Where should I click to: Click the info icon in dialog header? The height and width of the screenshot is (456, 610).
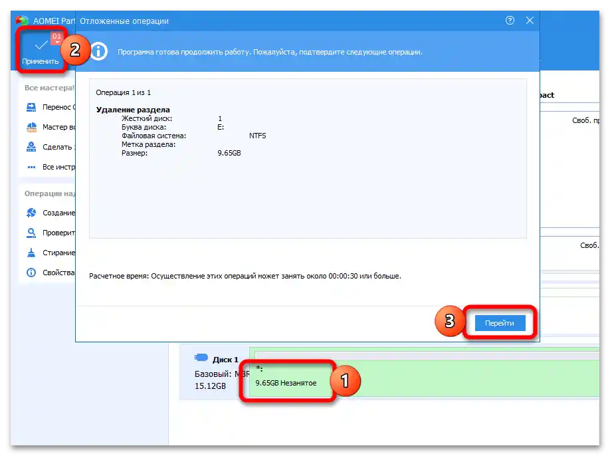[x=99, y=51]
